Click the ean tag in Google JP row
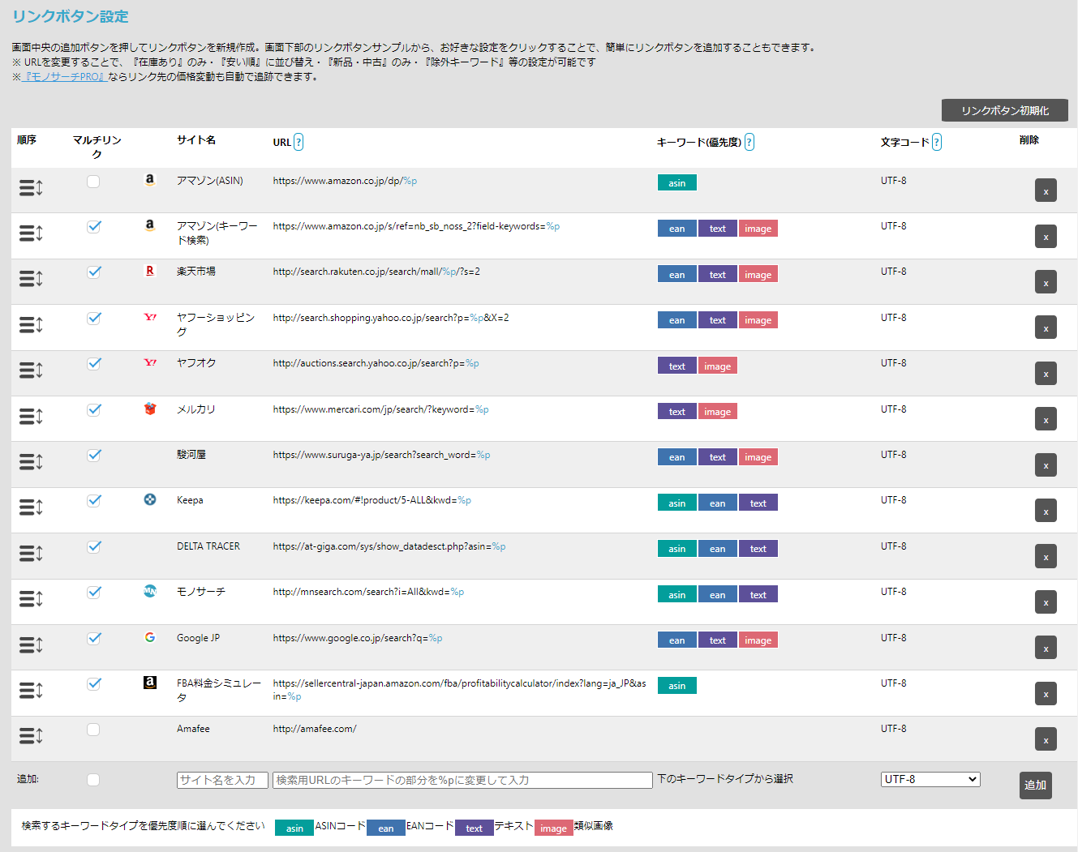Image resolution: width=1078 pixels, height=852 pixels. [x=677, y=640]
